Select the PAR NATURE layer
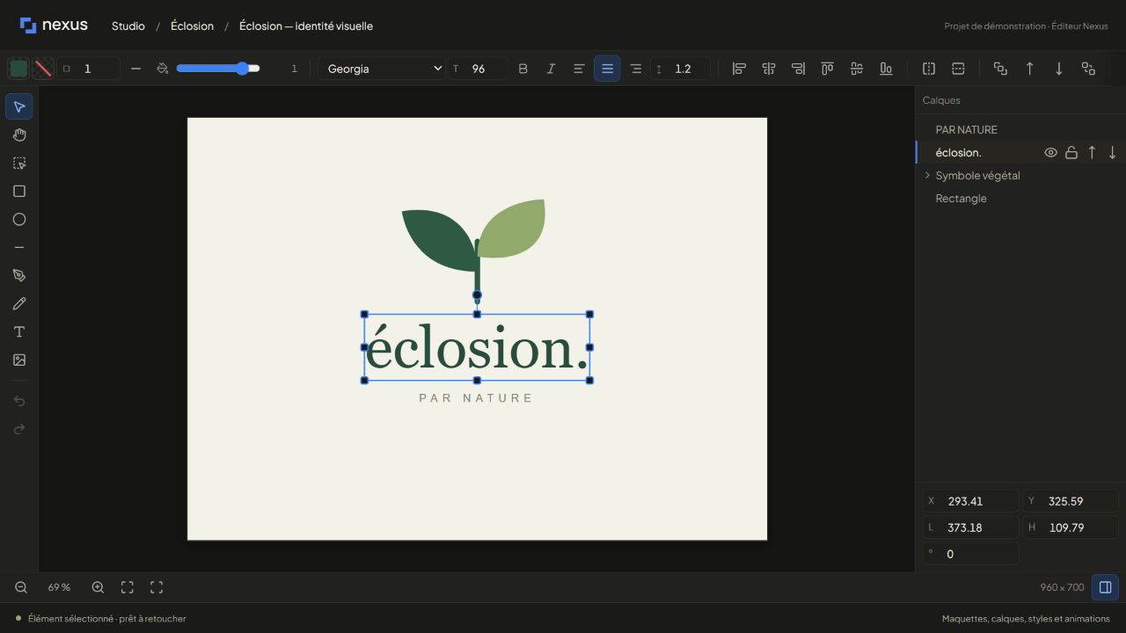This screenshot has width=1126, height=633. (x=1020, y=130)
